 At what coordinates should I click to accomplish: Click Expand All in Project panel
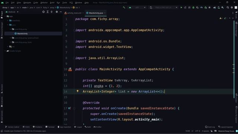click(48, 12)
